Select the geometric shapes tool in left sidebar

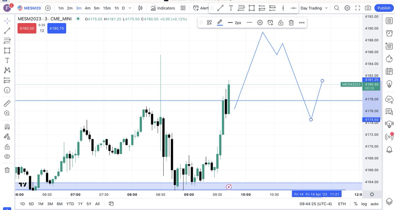(7, 51)
